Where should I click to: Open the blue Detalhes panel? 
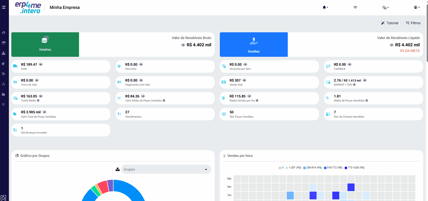pyautogui.click(x=254, y=44)
